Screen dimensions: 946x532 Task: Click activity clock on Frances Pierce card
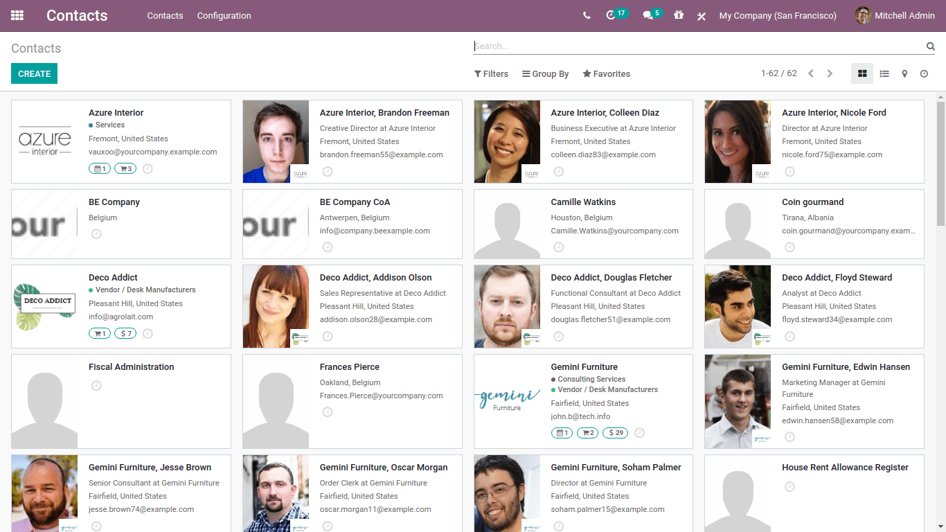click(x=328, y=412)
